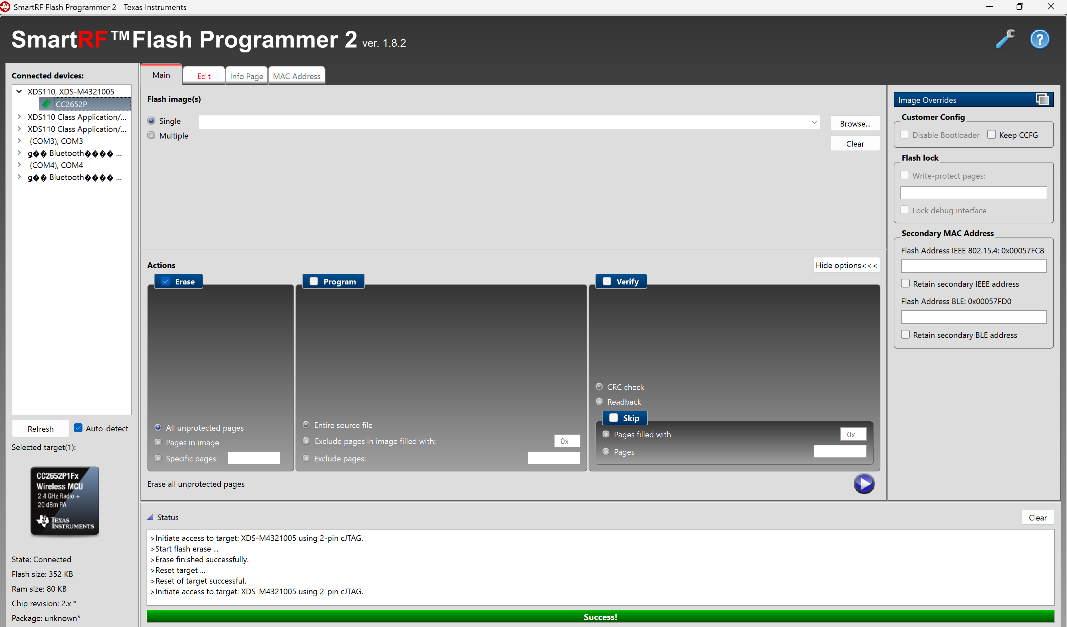Open the blue help question mark icon
Viewport: 1067px width, 627px height.
(1040, 39)
